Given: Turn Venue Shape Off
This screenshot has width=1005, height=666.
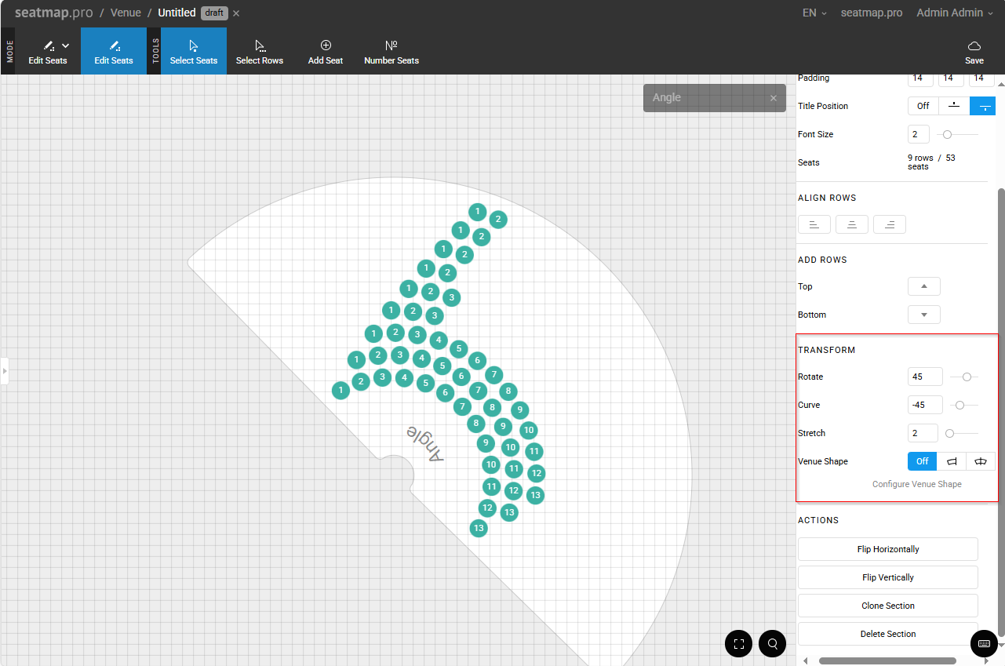Looking at the screenshot, I should coord(922,461).
